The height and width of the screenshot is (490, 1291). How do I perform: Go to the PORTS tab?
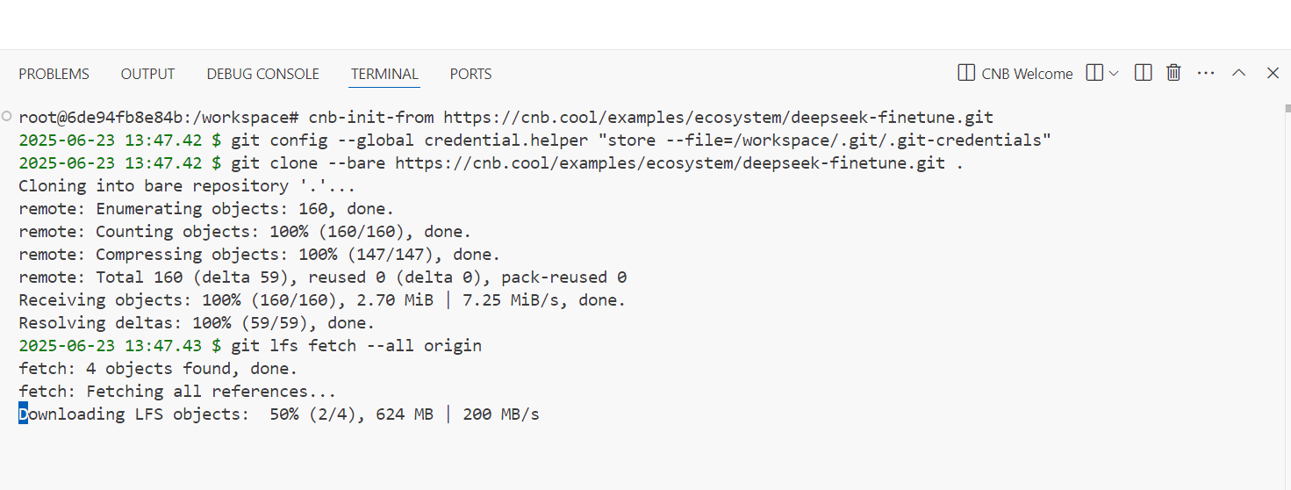[x=470, y=74]
